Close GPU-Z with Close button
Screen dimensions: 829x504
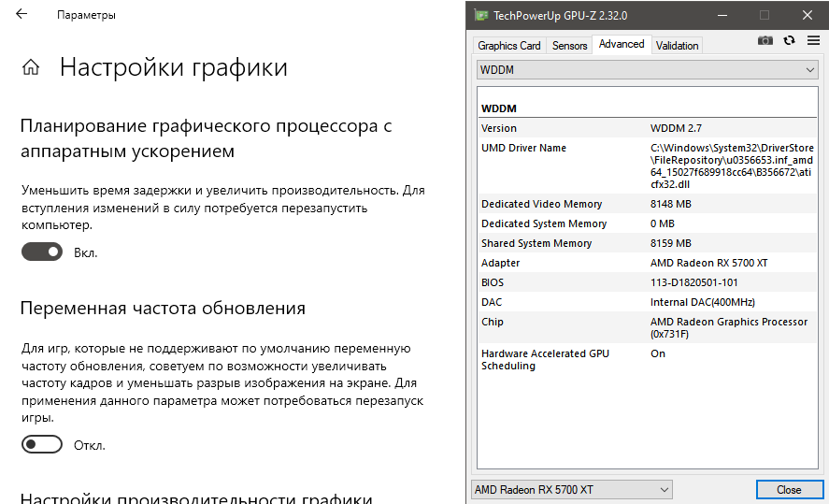(x=789, y=490)
